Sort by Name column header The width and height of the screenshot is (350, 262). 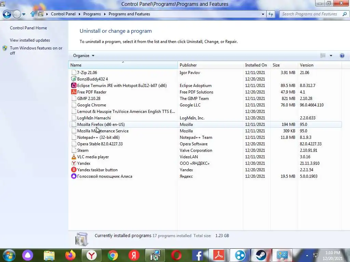[123, 65]
